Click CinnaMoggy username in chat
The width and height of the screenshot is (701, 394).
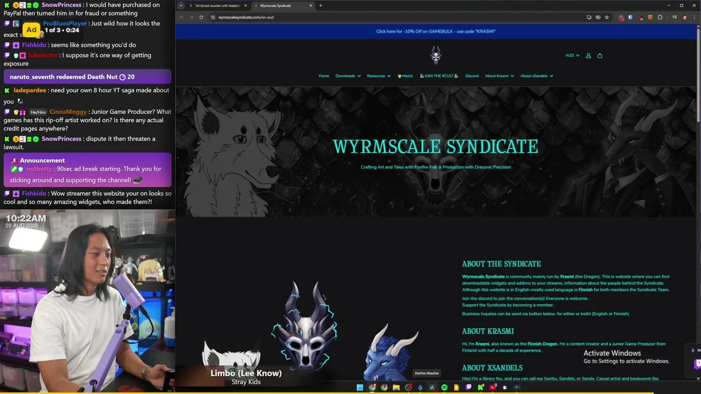[x=68, y=112]
